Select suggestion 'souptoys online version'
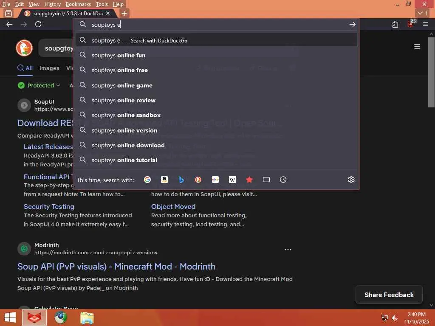 (216, 130)
